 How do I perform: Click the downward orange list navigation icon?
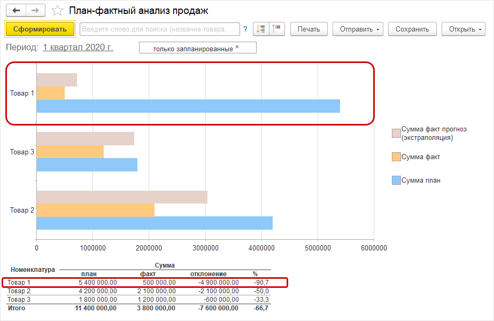260,29
